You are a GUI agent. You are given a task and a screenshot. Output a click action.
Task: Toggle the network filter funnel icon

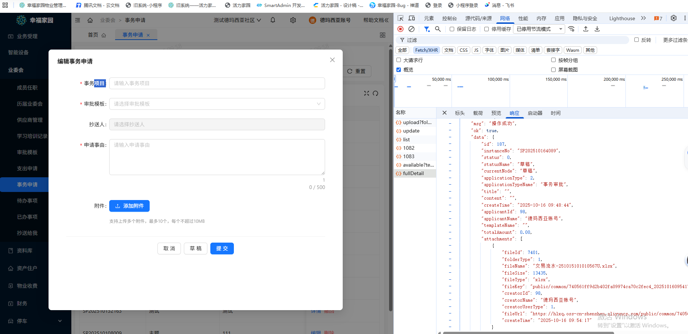coord(427,29)
